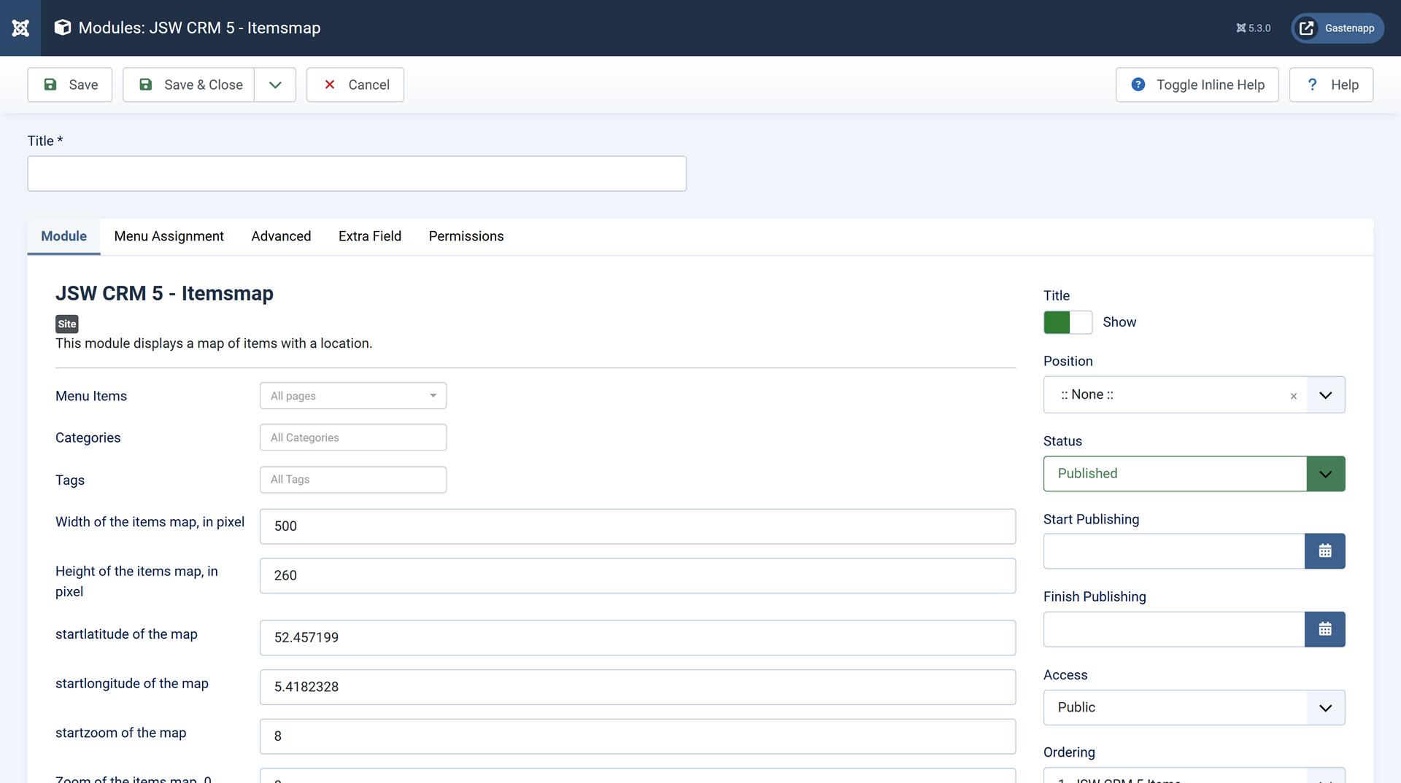This screenshot has height=783, width=1401.
Task: Open Start Publishing calendar picker
Action: point(1324,551)
